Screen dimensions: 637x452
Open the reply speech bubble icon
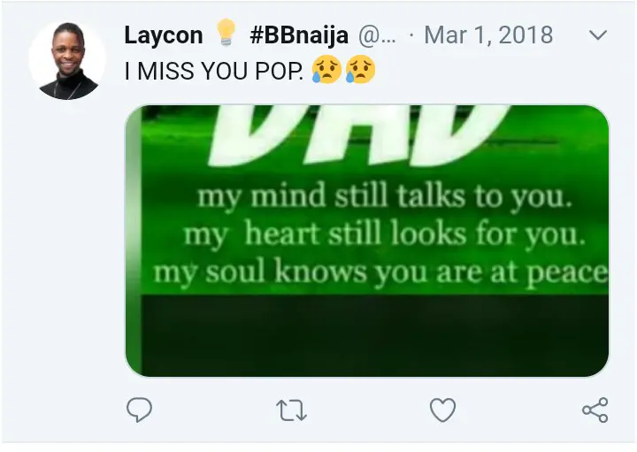[x=140, y=410]
